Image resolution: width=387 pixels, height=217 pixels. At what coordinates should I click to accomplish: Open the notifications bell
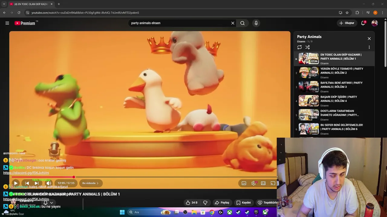point(363,23)
